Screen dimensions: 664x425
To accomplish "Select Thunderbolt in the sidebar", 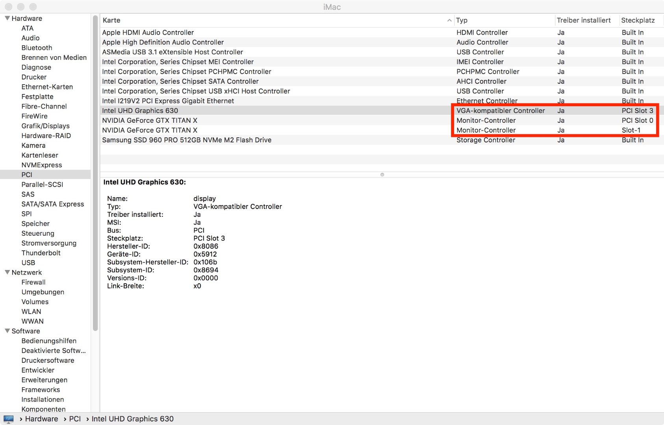I will (41, 253).
